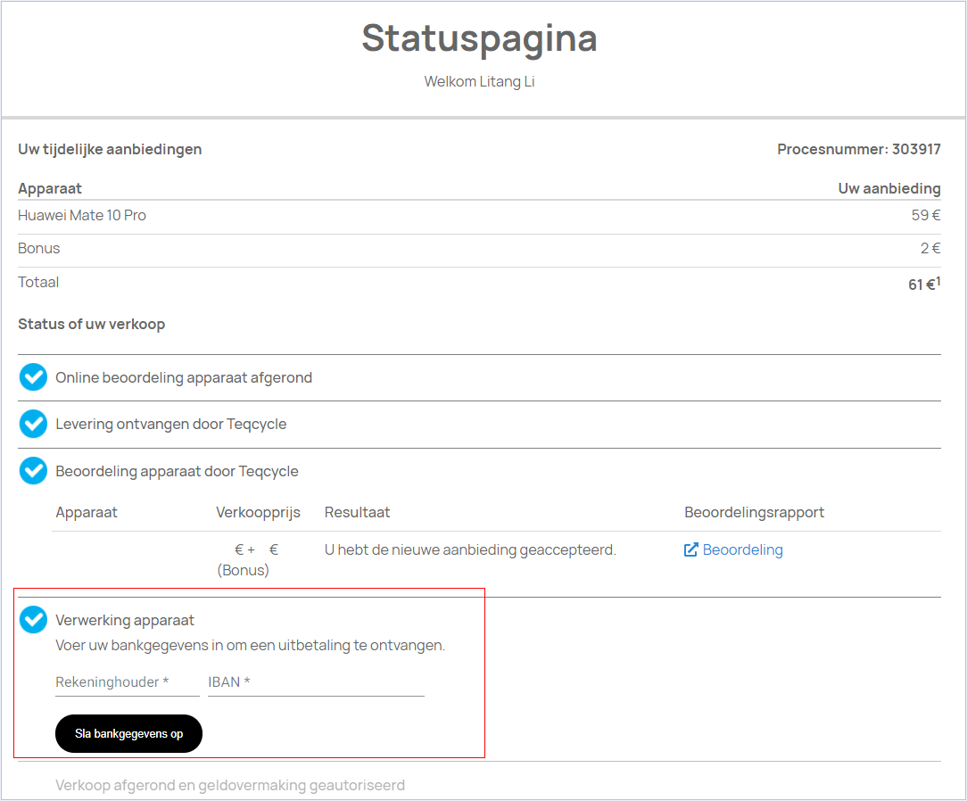Click the Resultaat column header
The image size is (967, 801).
coord(357,512)
